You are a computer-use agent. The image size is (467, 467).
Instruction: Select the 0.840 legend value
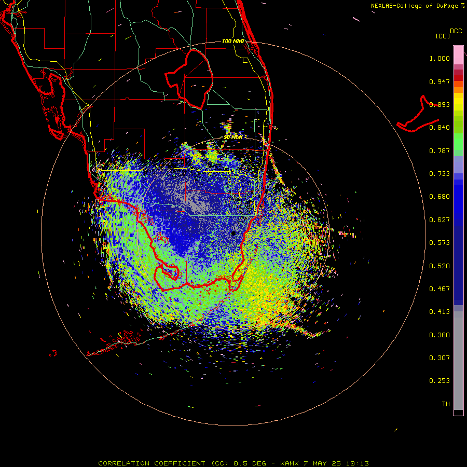pyautogui.click(x=439, y=128)
